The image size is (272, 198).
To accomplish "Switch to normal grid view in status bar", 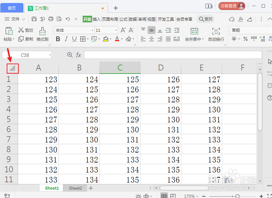I will [164, 196].
